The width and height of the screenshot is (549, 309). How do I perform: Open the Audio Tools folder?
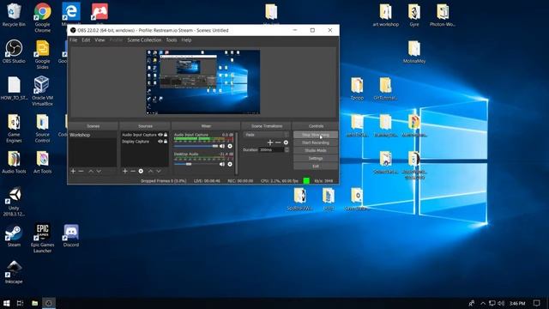14,162
